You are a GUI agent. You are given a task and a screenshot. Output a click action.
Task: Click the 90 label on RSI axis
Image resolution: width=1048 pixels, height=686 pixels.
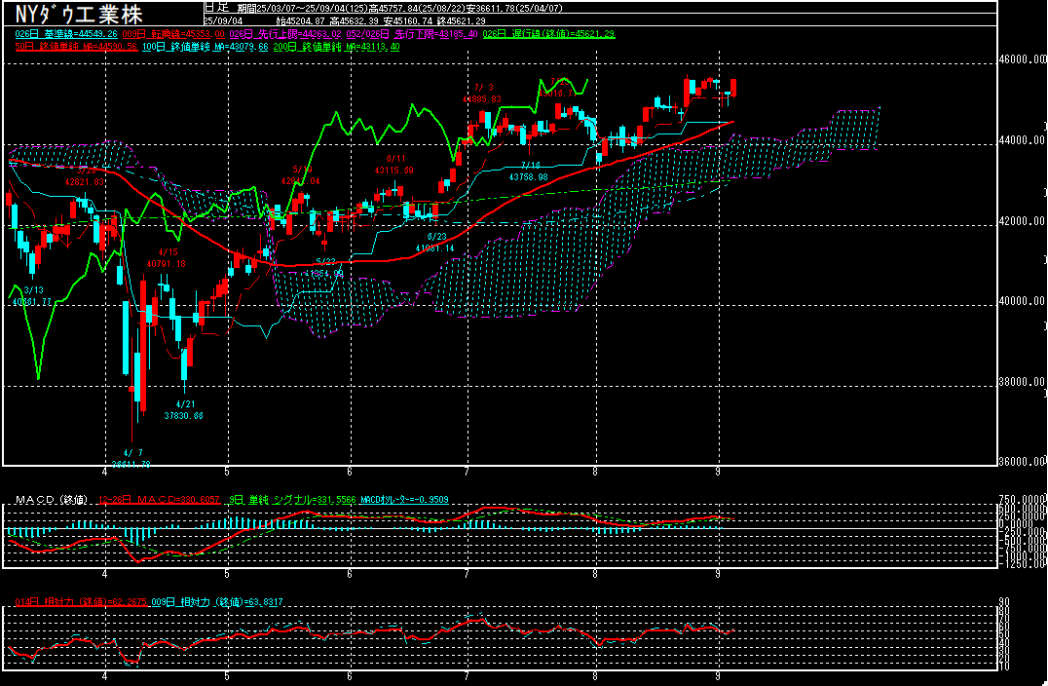coord(1004,602)
